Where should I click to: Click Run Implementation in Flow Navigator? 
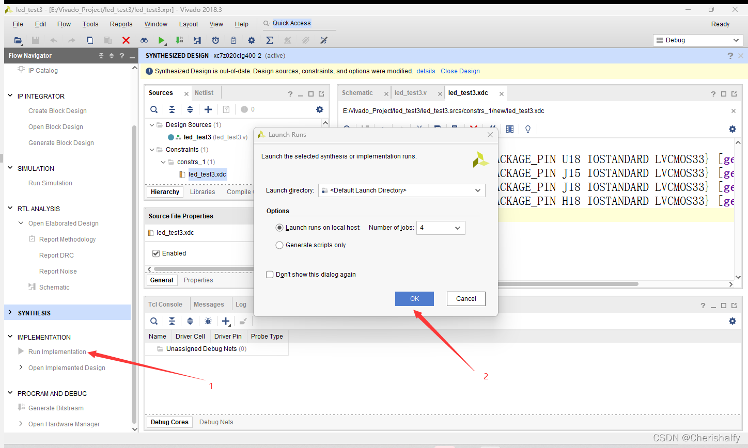tap(57, 352)
